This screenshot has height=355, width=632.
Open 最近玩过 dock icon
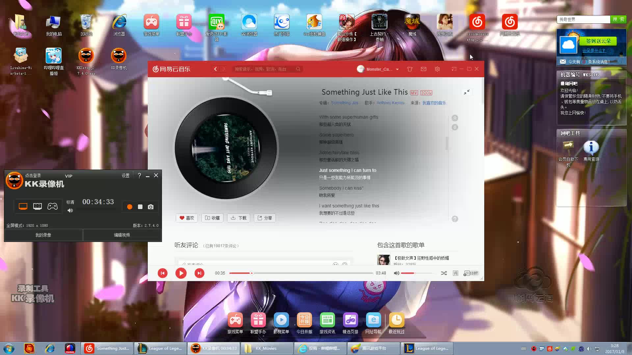coord(396,323)
